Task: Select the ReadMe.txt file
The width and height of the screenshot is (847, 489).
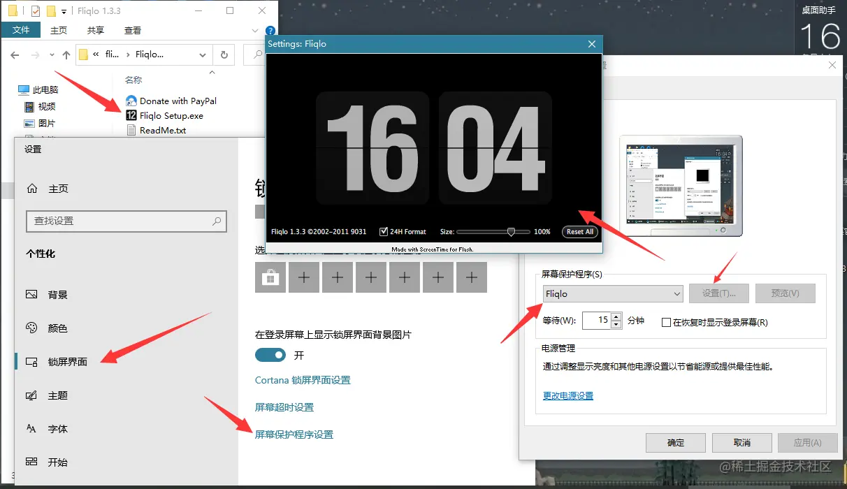Action: click(x=156, y=130)
